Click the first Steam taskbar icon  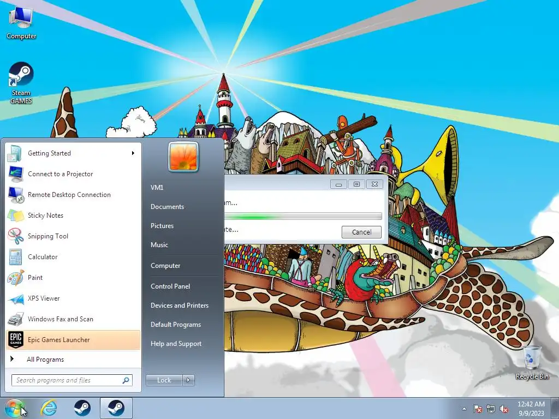82,408
